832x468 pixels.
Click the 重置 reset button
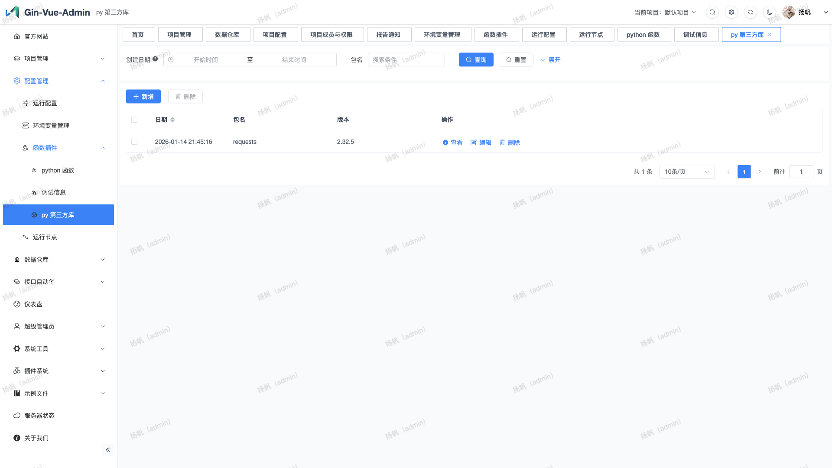pyautogui.click(x=516, y=60)
